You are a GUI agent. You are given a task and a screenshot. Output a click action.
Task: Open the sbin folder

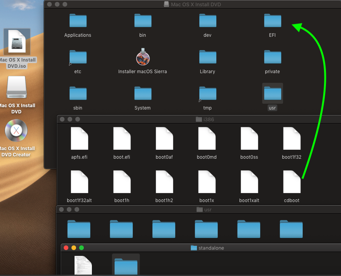(x=78, y=94)
